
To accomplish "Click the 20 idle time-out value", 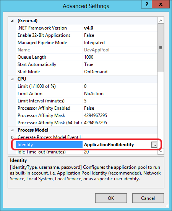I will point(86,152).
